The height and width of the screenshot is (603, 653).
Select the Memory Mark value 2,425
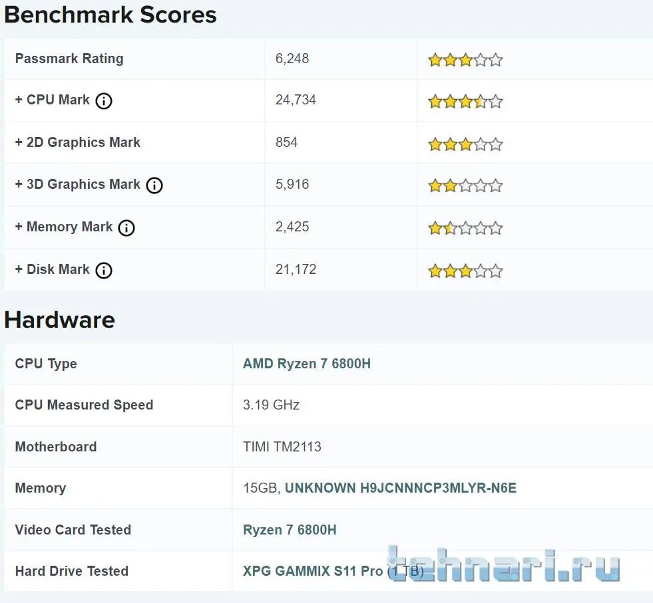[x=292, y=227]
